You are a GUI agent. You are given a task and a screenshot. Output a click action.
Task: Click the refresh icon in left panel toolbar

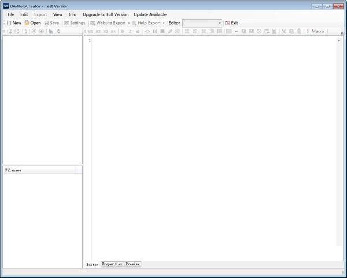click(x=58, y=31)
